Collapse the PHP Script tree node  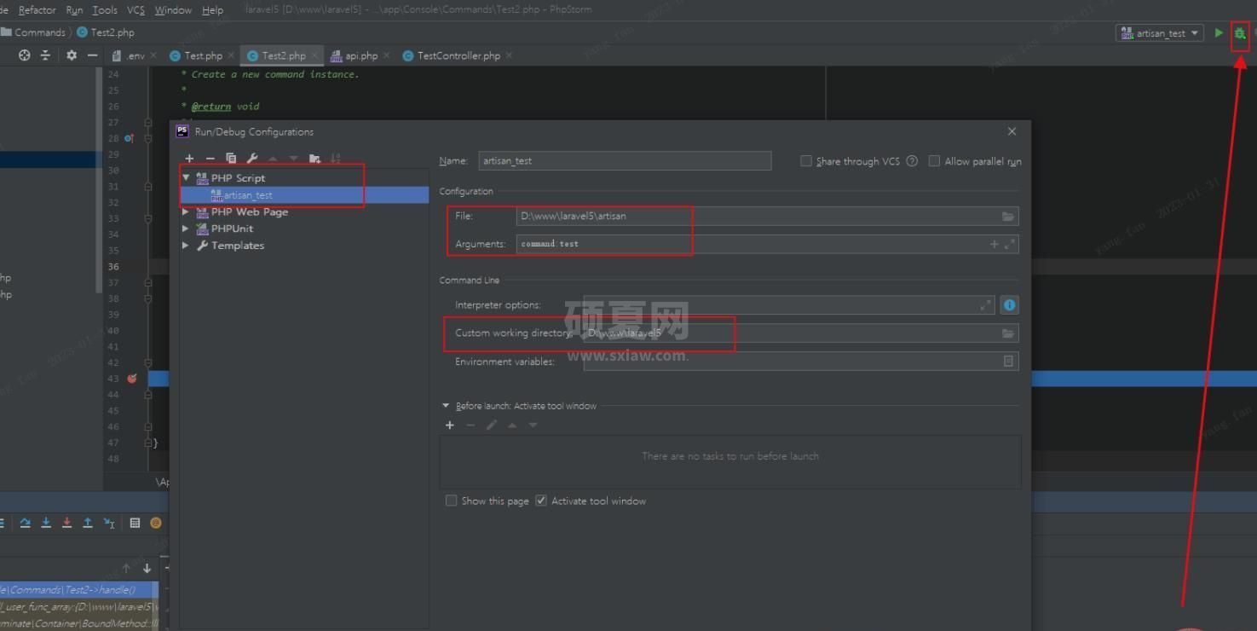[x=186, y=178]
